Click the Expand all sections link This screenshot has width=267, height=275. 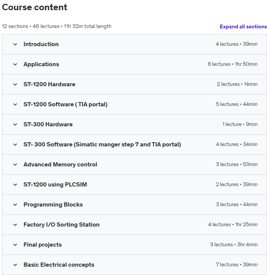tap(243, 26)
